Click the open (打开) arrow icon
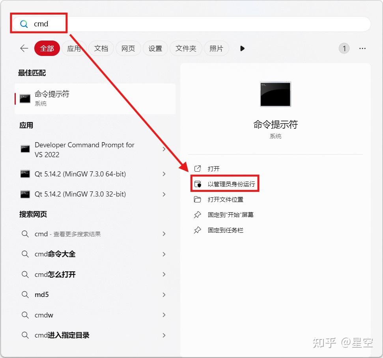Viewport: 383px width, 358px height. click(197, 169)
